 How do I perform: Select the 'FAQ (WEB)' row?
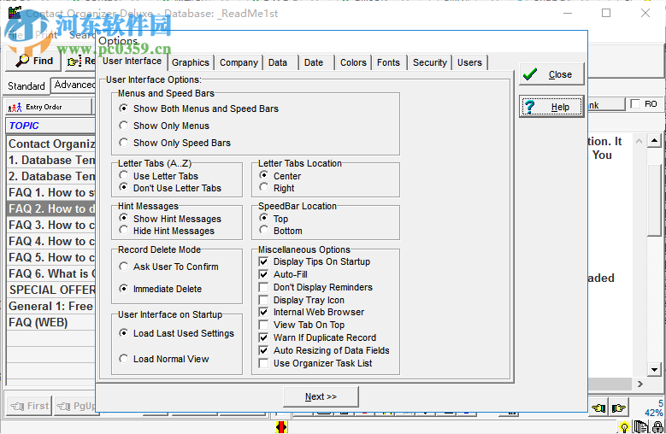click(x=51, y=322)
